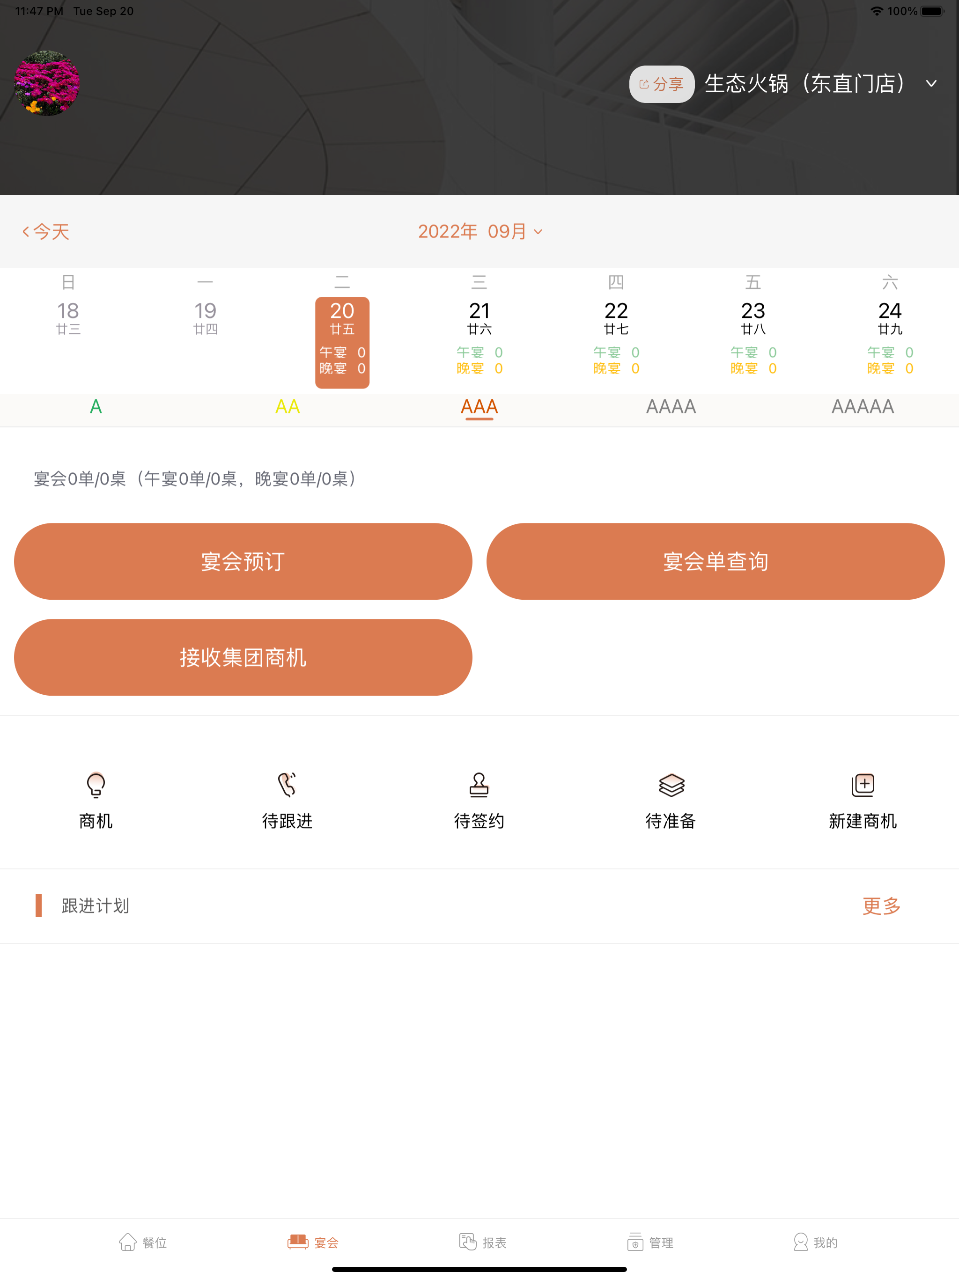
Task: Check the battery status icon
Action: [932, 11]
